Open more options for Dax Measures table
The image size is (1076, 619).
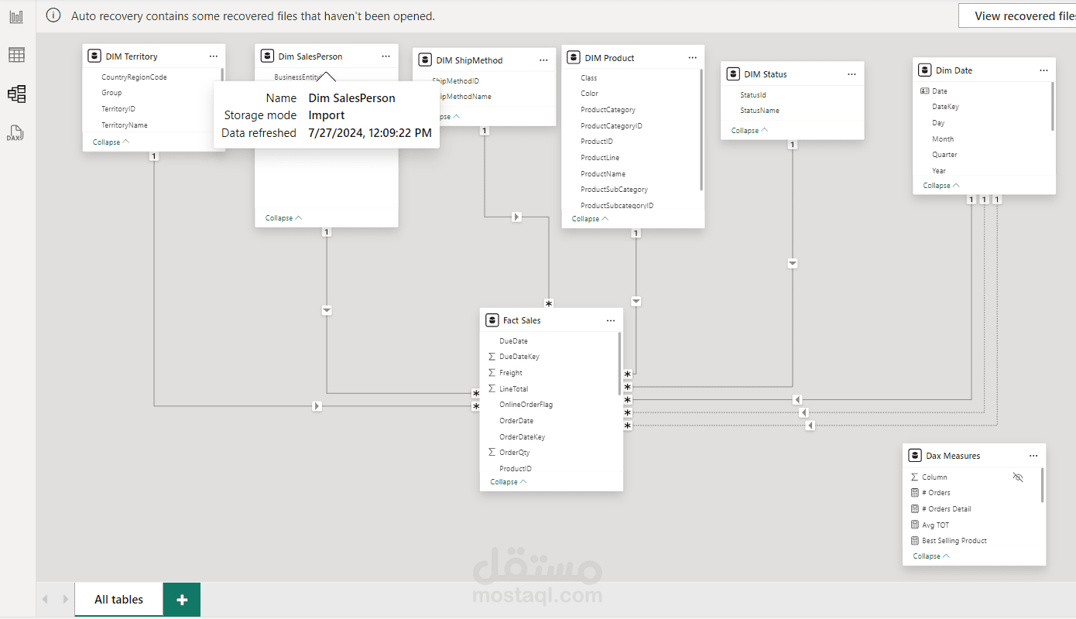1033,456
